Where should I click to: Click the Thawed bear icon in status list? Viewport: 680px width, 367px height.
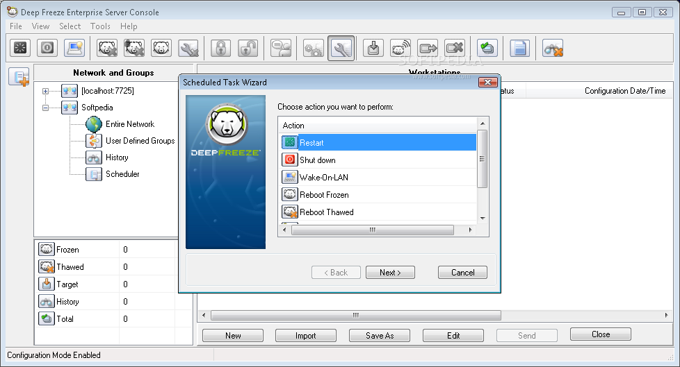[47, 266]
